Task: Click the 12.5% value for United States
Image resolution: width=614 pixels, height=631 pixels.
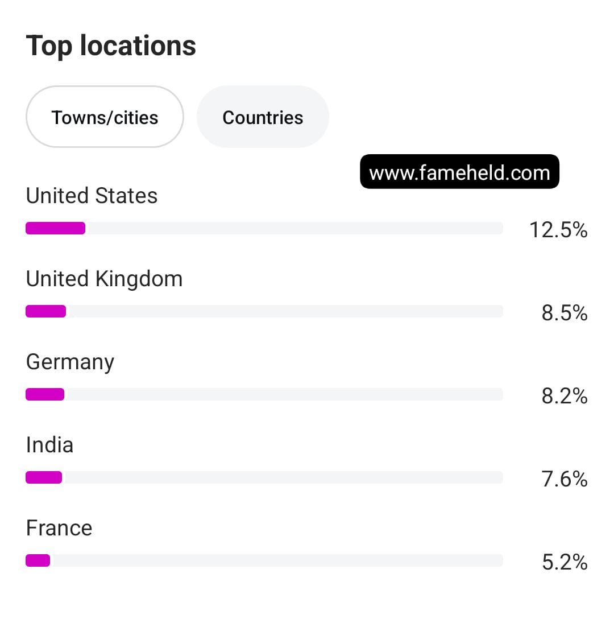Action: click(558, 230)
